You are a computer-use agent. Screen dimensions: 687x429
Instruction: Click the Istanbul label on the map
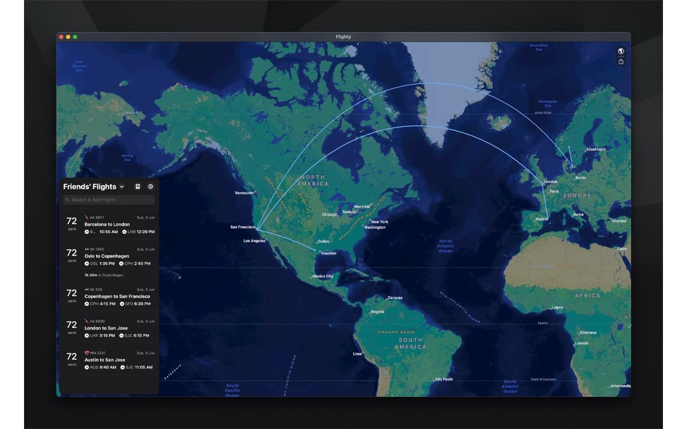(619, 221)
